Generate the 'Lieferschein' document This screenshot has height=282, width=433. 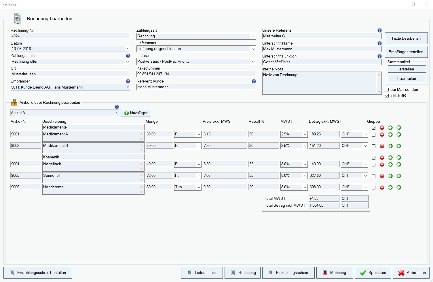click(202, 273)
